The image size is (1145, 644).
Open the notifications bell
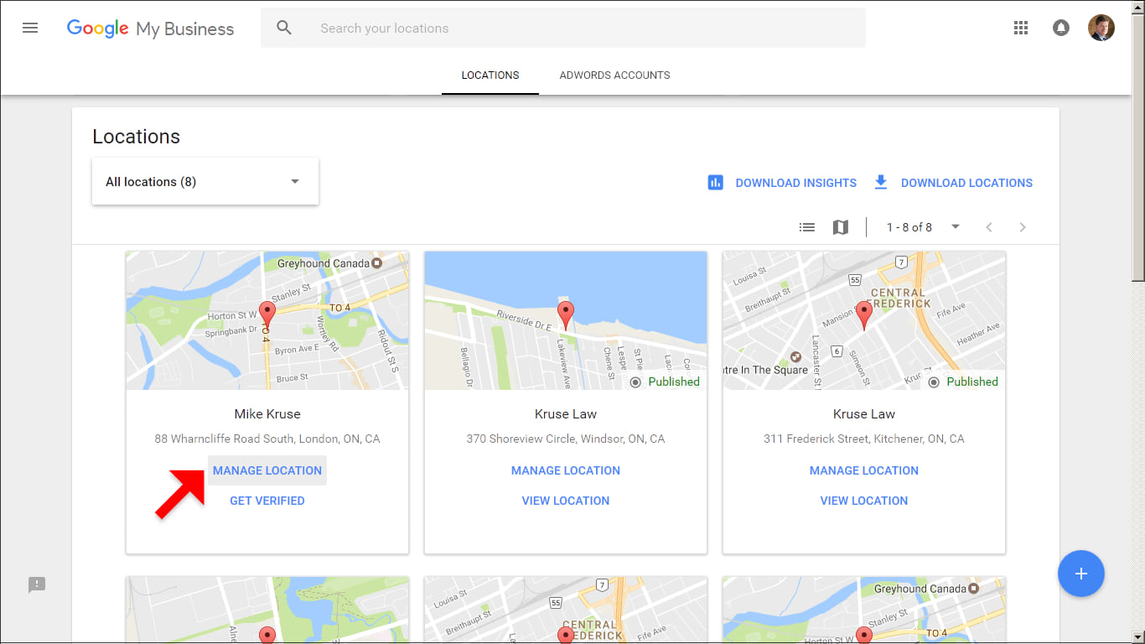coord(1061,28)
